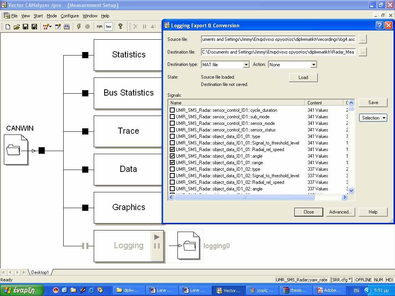Screen dimensions: 395x296
Task: Select the Desktop1 tab
Action: [x=40, y=272]
